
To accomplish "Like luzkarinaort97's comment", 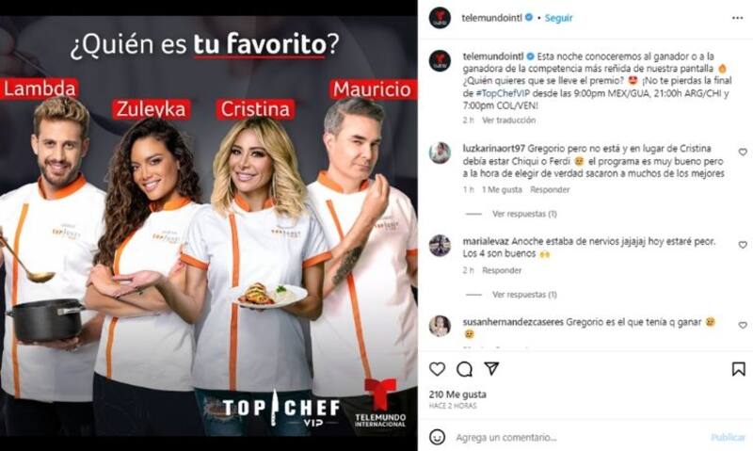I will (x=743, y=152).
